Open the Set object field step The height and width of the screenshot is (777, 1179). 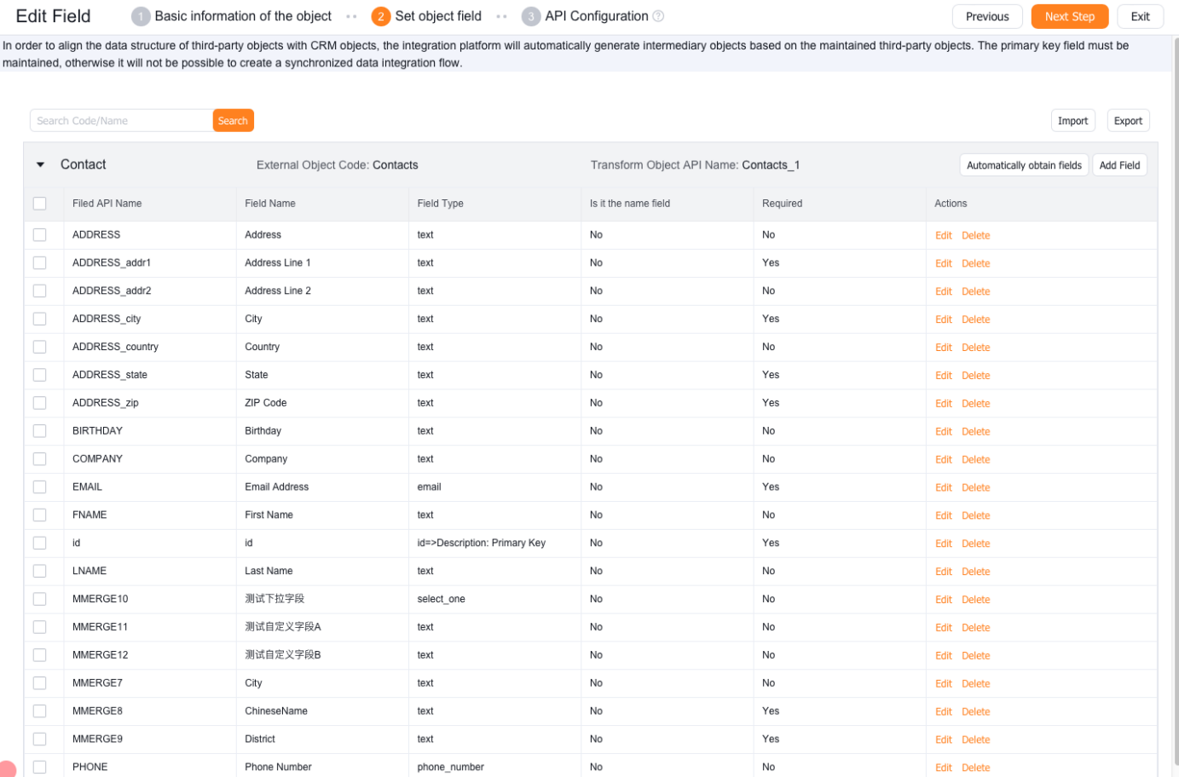(x=438, y=16)
